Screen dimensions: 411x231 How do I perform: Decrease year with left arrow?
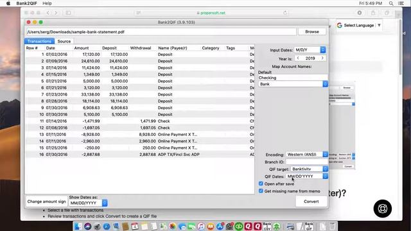coord(298,58)
